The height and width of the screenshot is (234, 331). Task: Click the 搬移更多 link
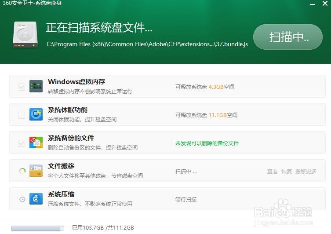(x=306, y=171)
